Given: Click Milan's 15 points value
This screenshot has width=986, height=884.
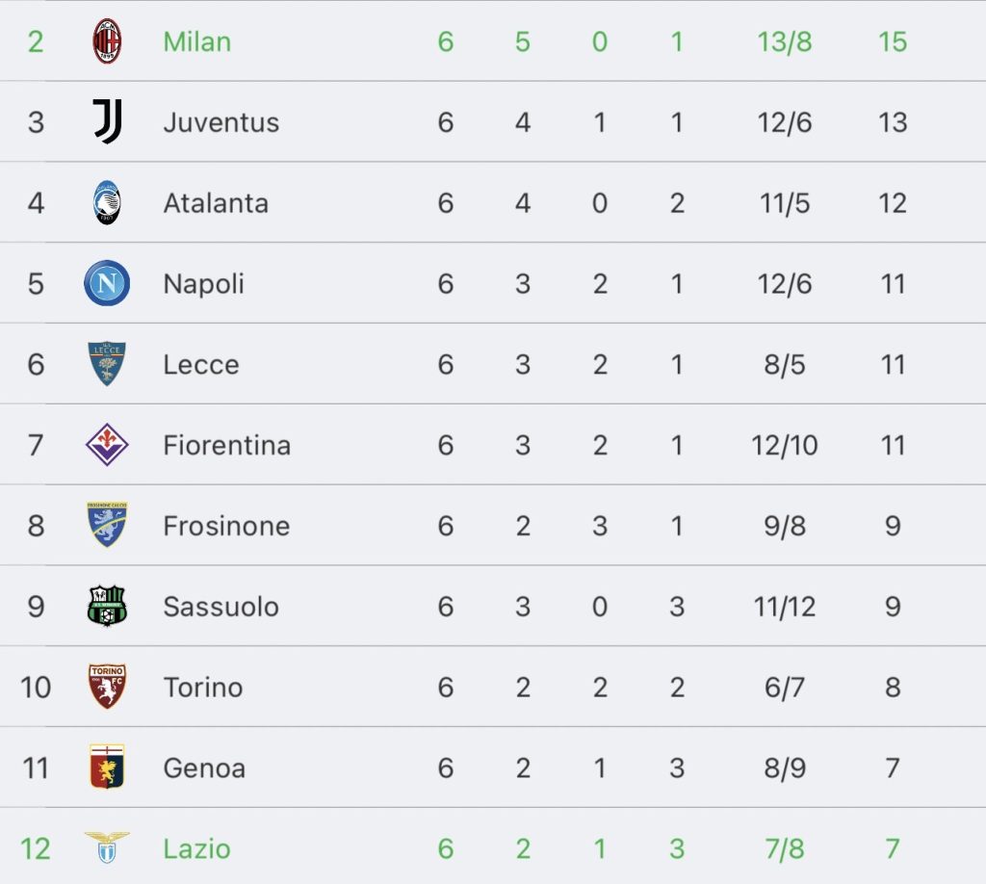Looking at the screenshot, I should (893, 41).
